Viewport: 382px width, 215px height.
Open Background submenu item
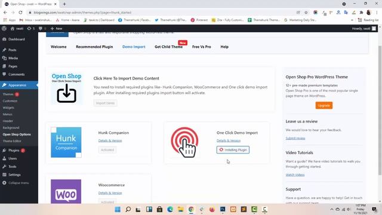click(x=11, y=128)
